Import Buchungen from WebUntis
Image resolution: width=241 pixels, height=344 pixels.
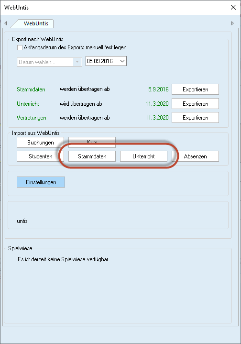pos(40,143)
